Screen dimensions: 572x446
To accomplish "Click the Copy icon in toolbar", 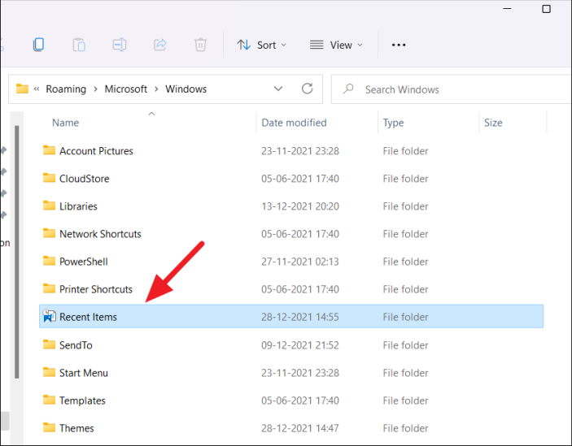I will pyautogui.click(x=38, y=45).
